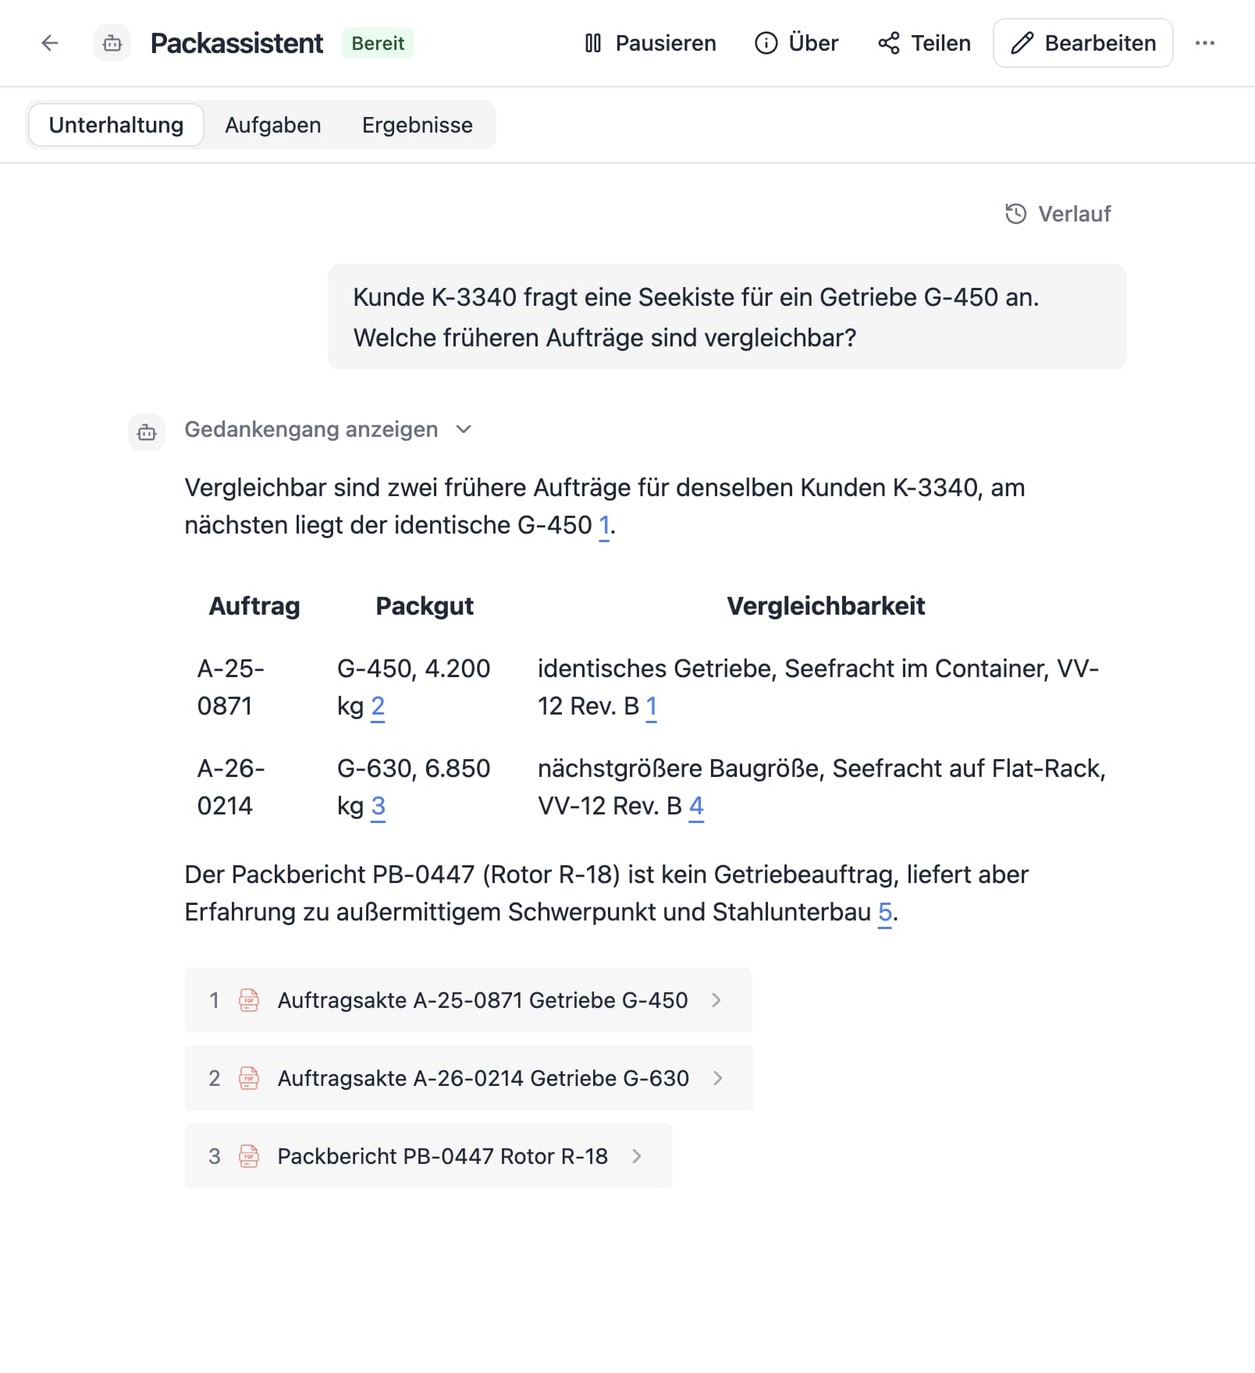Screen dimensions: 1255x1373
Task: Open citation 2 next to G-450, 4.200 kg
Action: (x=378, y=707)
